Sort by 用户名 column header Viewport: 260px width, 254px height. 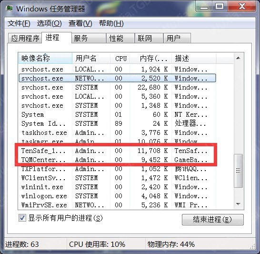coord(91,58)
